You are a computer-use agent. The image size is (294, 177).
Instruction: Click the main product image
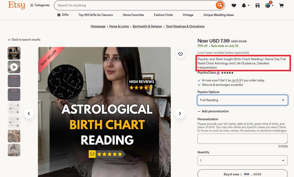tap(104, 112)
